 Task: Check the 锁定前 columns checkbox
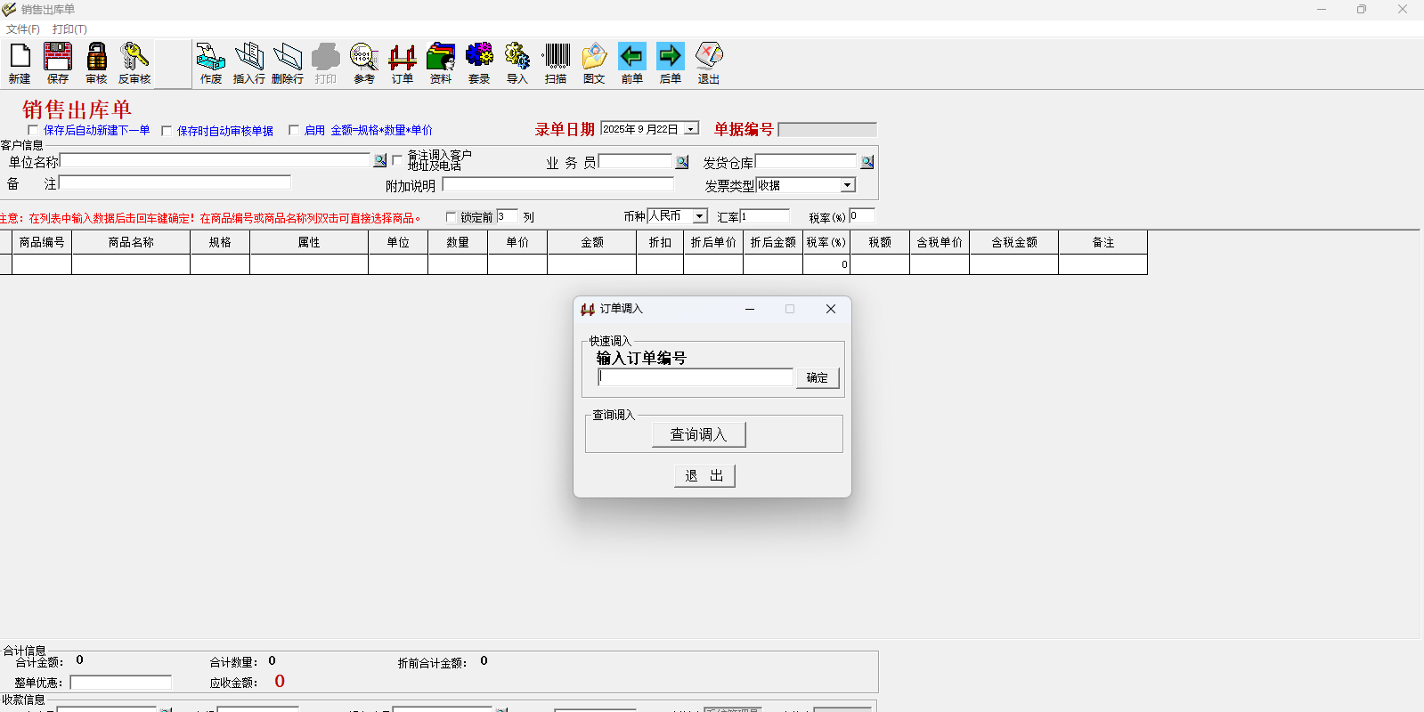click(x=451, y=217)
